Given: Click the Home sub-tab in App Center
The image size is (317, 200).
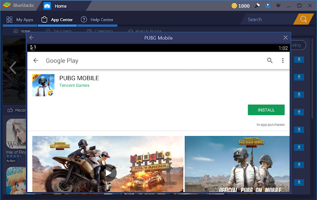Looking at the screenshot, I should pyautogui.click(x=22, y=31).
